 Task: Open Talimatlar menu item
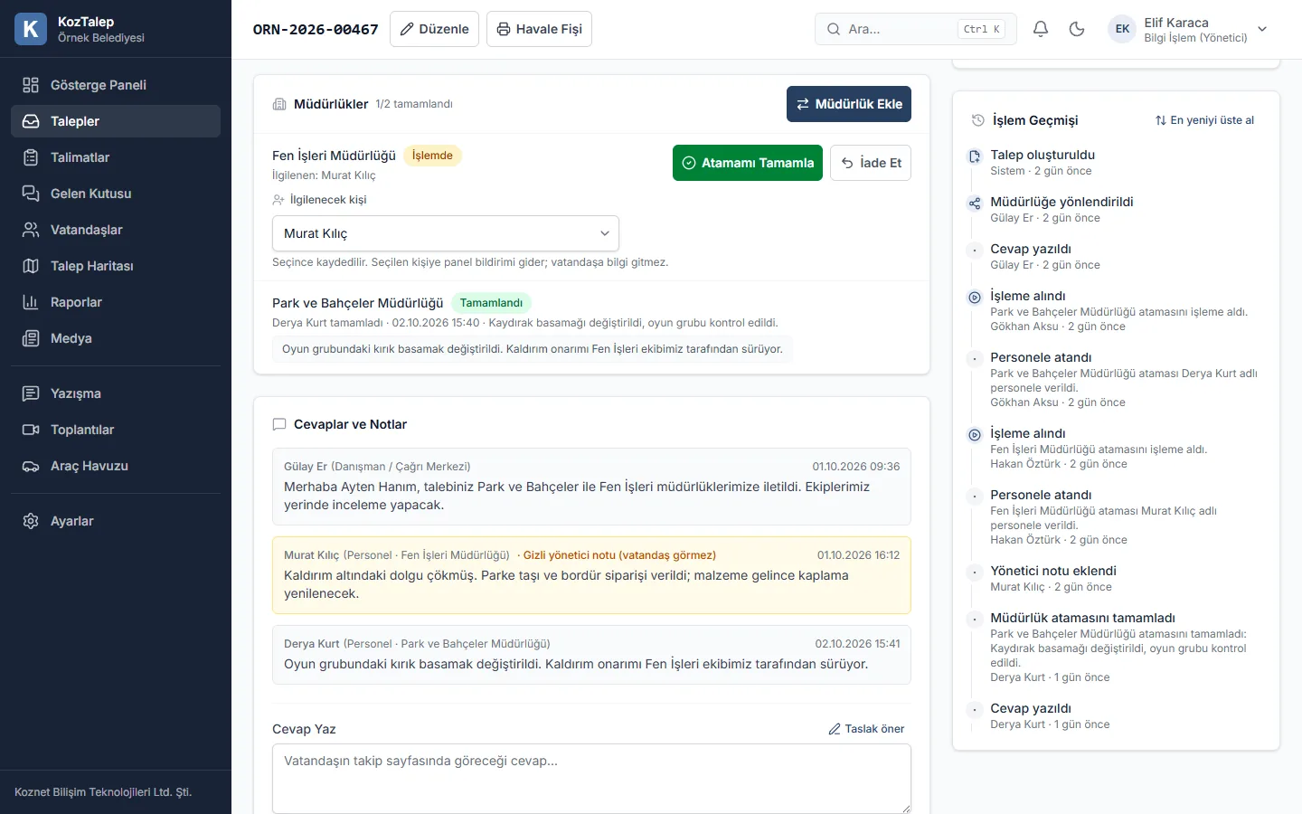(x=116, y=157)
